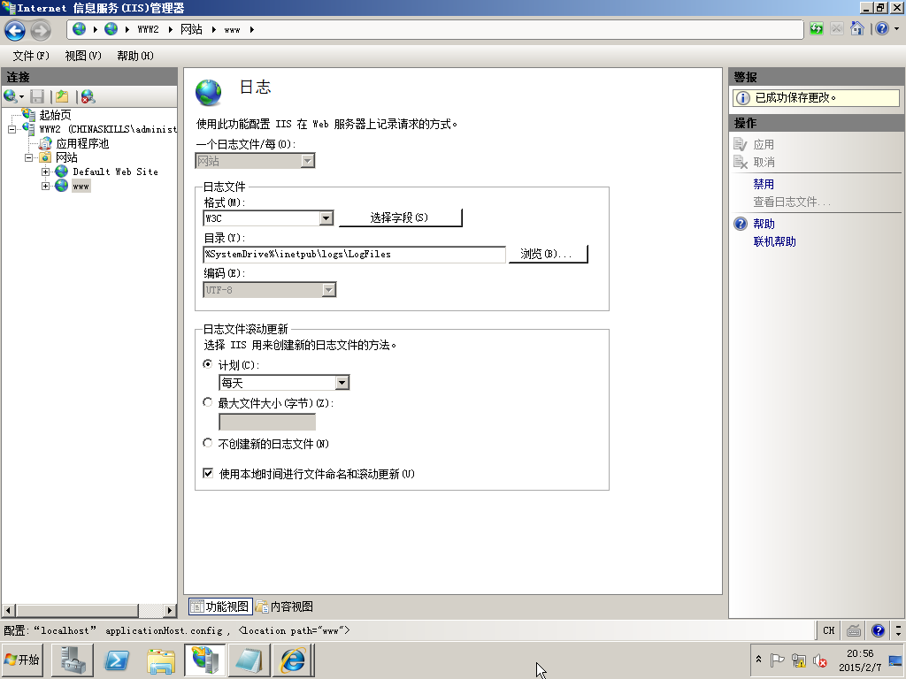906x679 pixels.
Task: Open the help icon in top toolbar
Action: 882,28
